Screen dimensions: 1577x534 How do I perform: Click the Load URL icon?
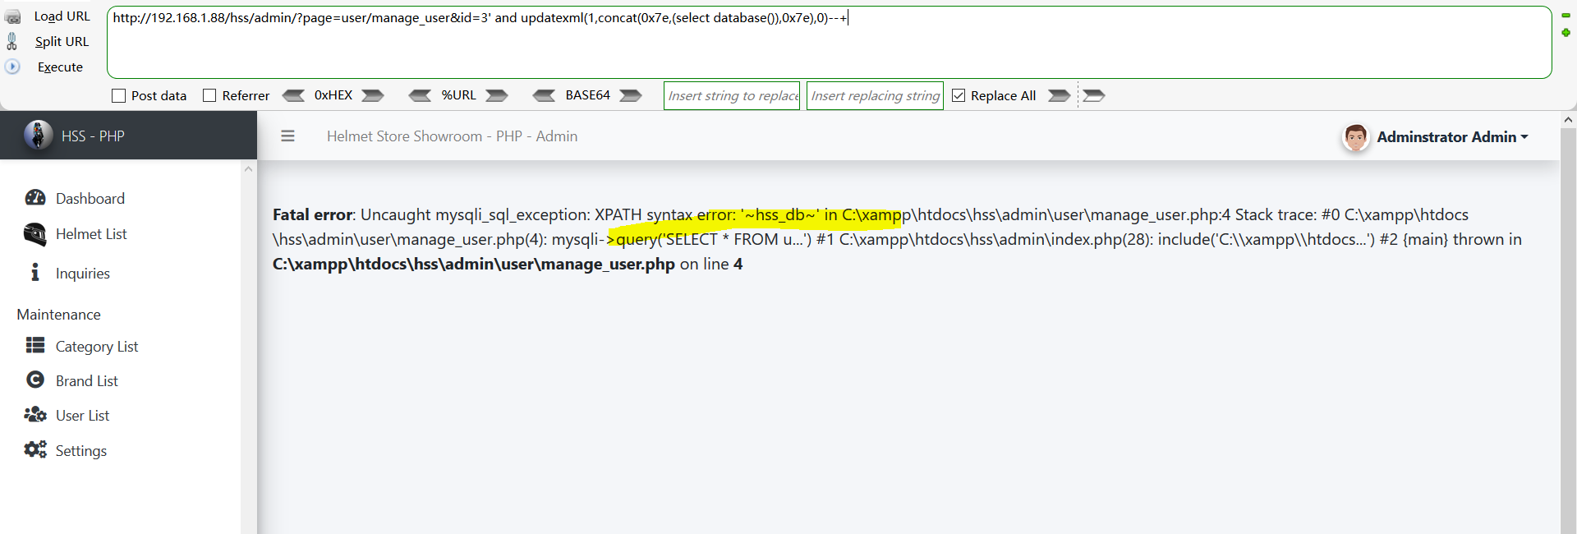point(12,16)
